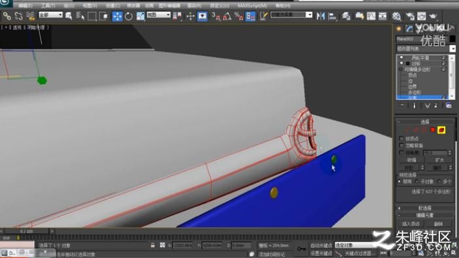Expand the 软选择 (Soft Selection) rollout
Viewport: 459px width, 258px height.
pyautogui.click(x=424, y=208)
